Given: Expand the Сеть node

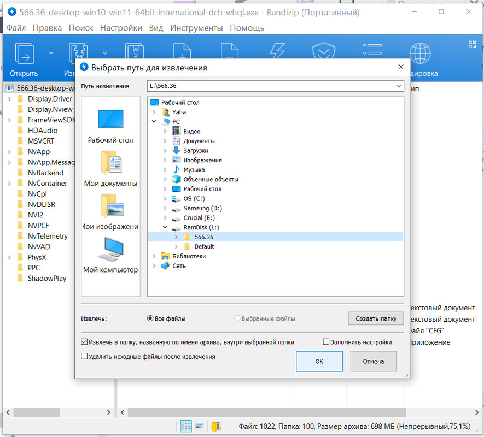Looking at the screenshot, I should [154, 265].
